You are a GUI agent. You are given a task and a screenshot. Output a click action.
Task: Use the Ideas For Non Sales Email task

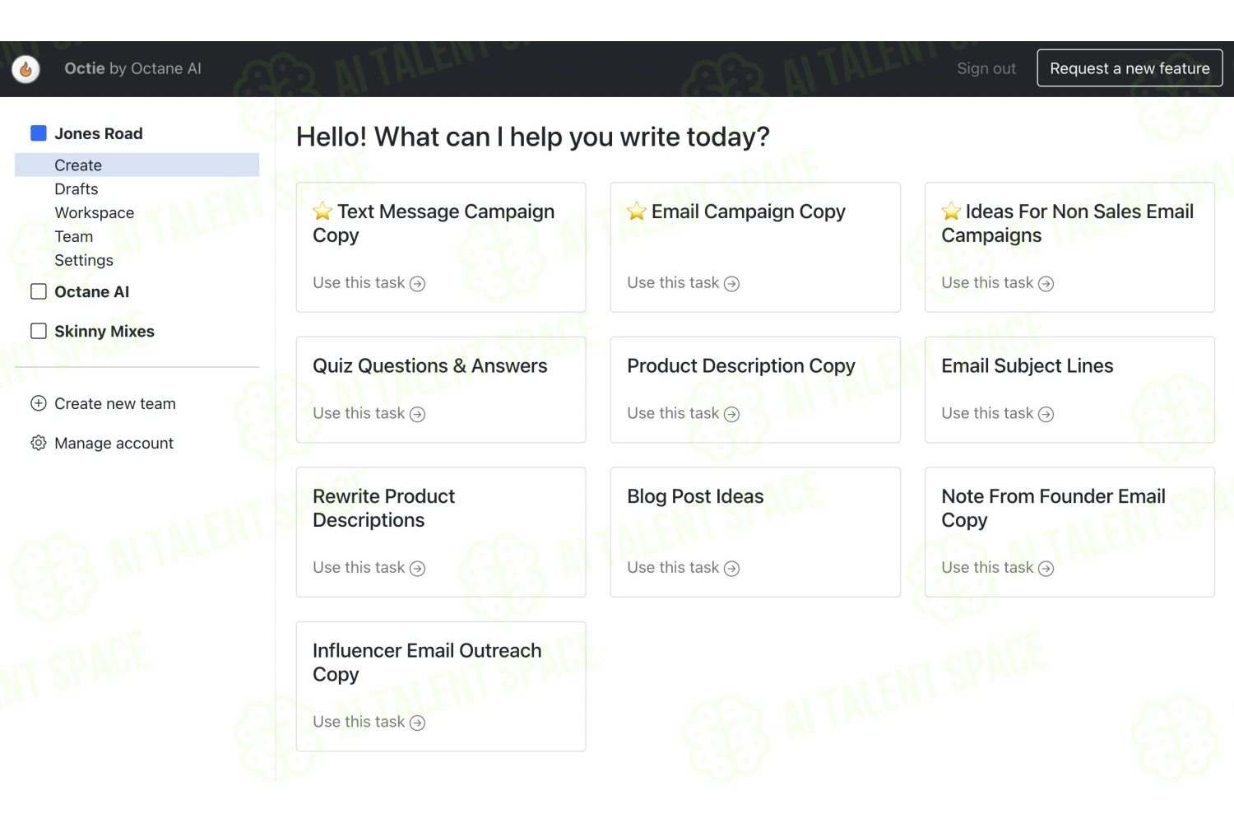click(x=997, y=283)
